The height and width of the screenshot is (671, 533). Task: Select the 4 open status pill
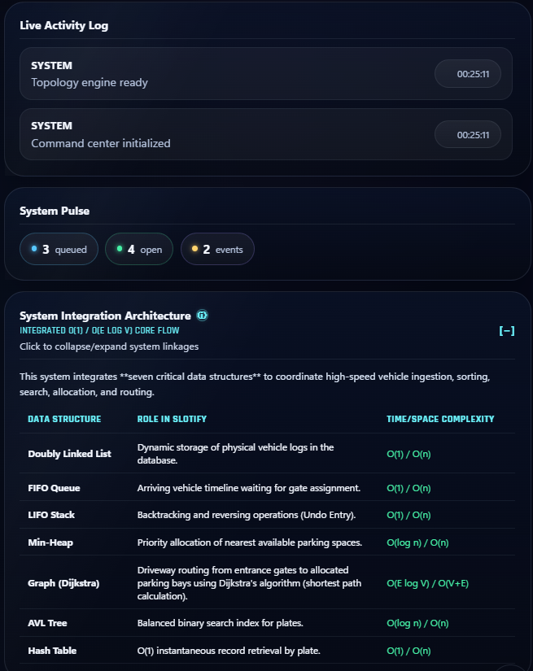(139, 249)
